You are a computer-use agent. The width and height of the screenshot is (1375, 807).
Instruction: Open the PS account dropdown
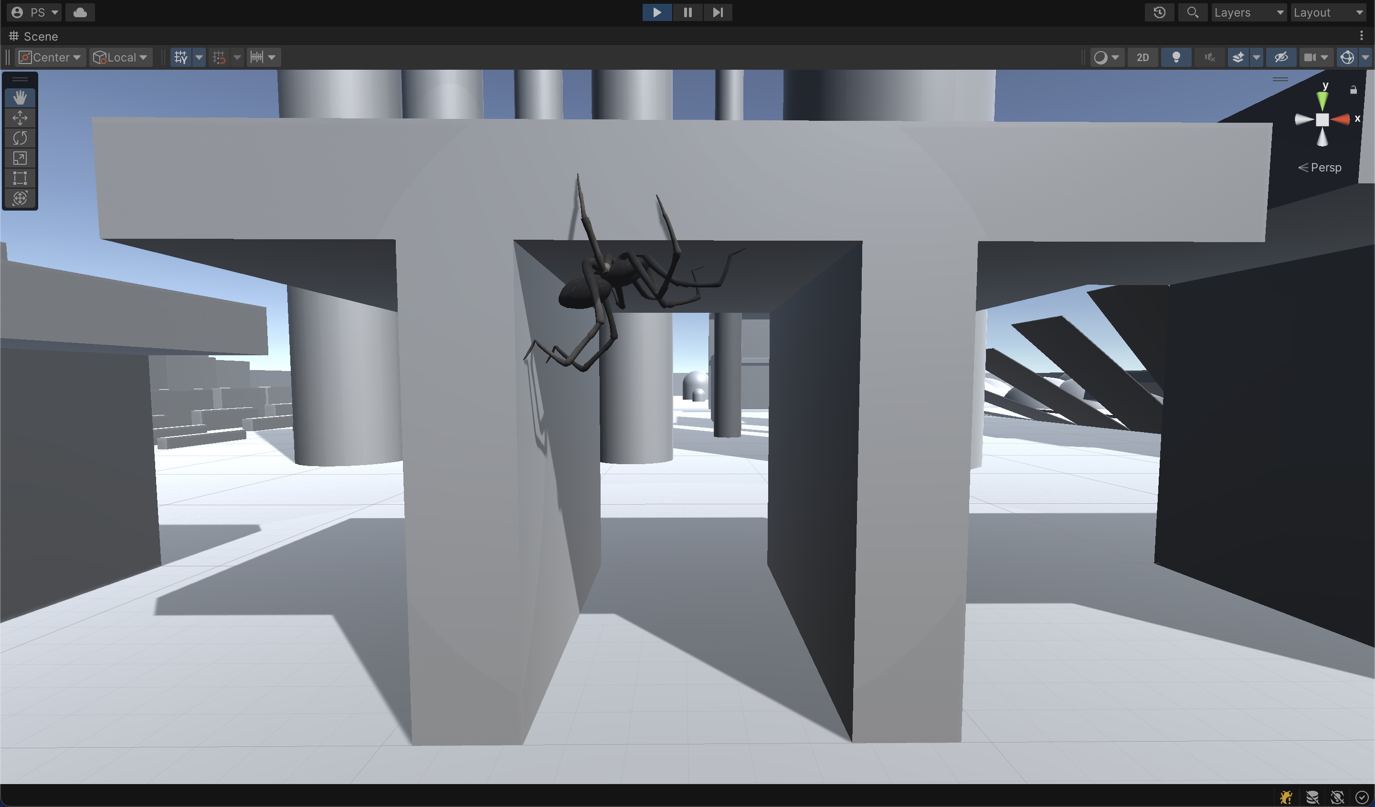(x=34, y=12)
